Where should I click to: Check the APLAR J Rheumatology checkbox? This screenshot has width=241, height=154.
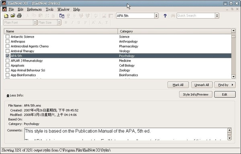tap(7, 60)
